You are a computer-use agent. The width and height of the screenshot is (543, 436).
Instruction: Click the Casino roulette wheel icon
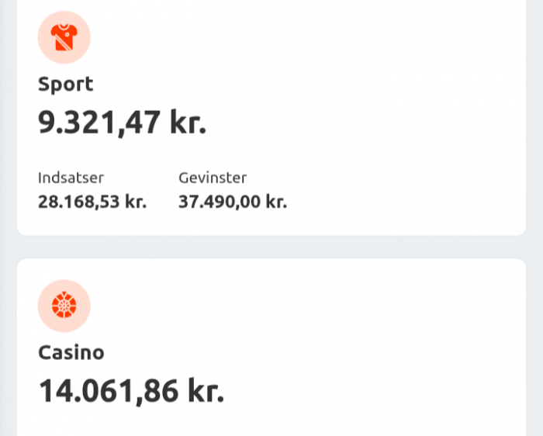[64, 306]
